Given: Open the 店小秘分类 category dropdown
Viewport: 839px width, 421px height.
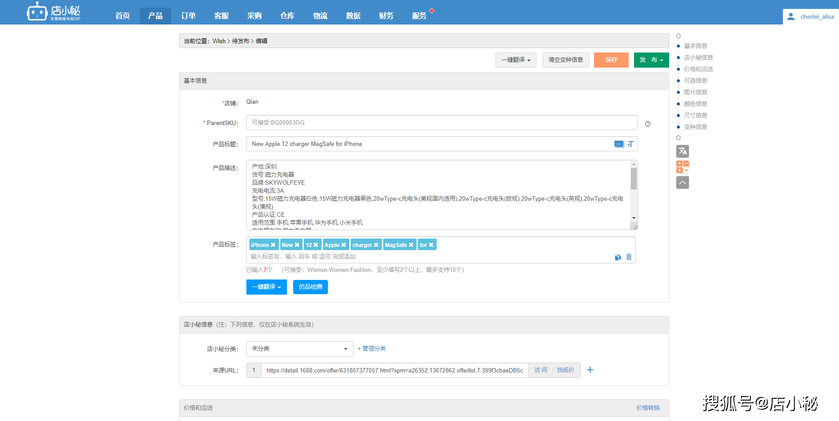Looking at the screenshot, I should click(299, 349).
